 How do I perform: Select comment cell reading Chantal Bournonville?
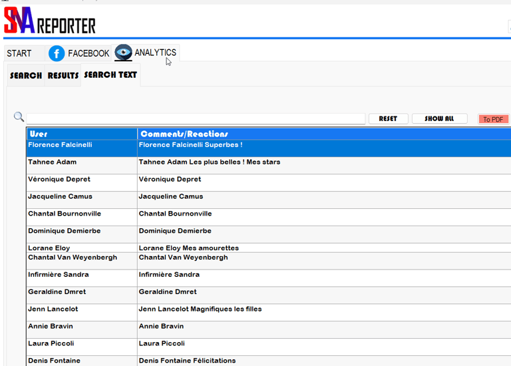pos(324,218)
